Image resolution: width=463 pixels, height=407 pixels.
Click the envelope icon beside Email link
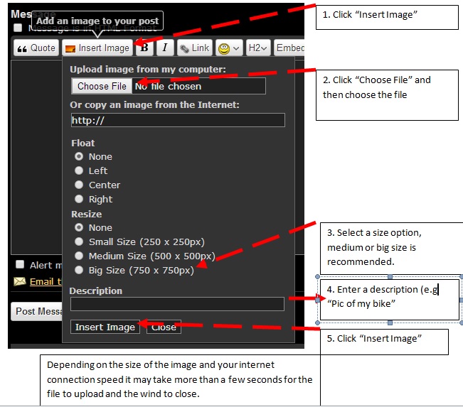[19, 281]
